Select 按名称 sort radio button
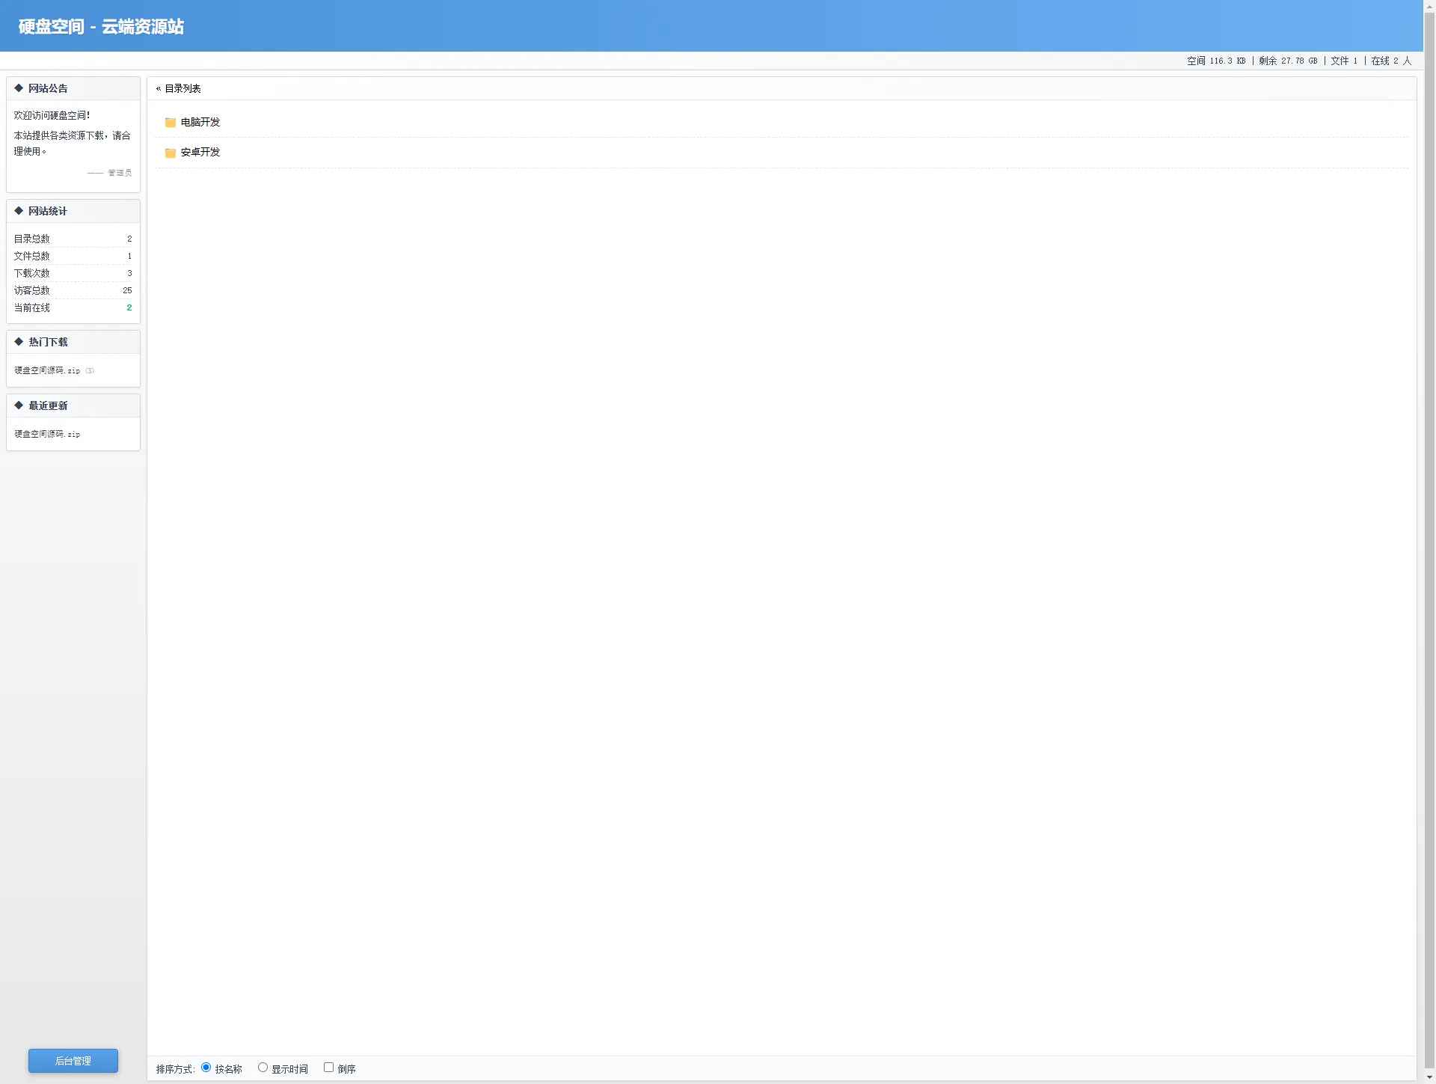The height and width of the screenshot is (1084, 1436). tap(206, 1068)
